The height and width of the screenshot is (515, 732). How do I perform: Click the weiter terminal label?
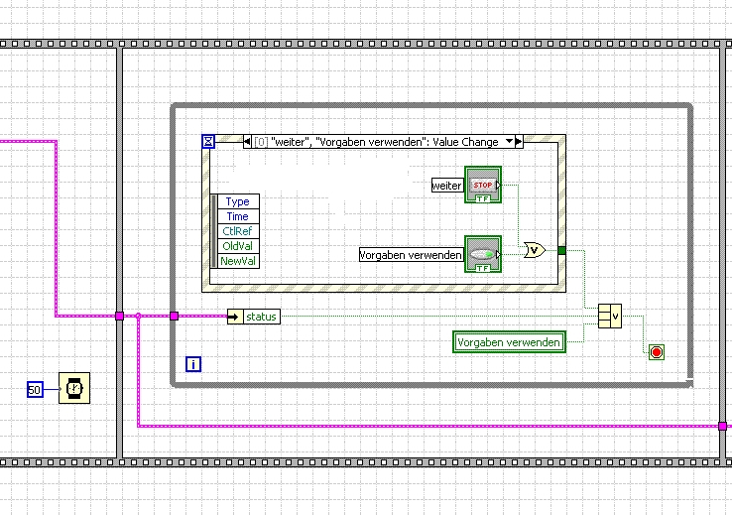(447, 186)
